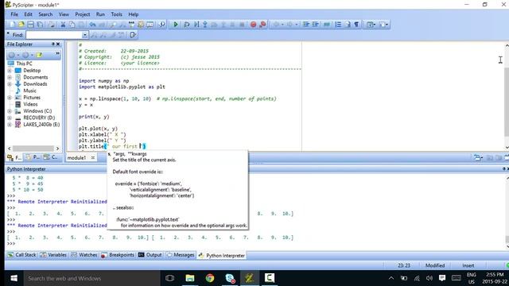The width and height of the screenshot is (509, 286).
Task: Toggle breakpoint with red circle icon
Action: [253, 25]
